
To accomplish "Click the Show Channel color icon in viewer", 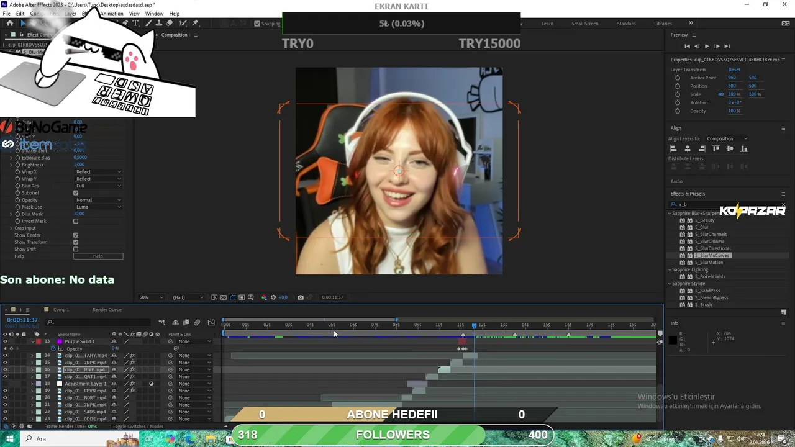I will (264, 297).
